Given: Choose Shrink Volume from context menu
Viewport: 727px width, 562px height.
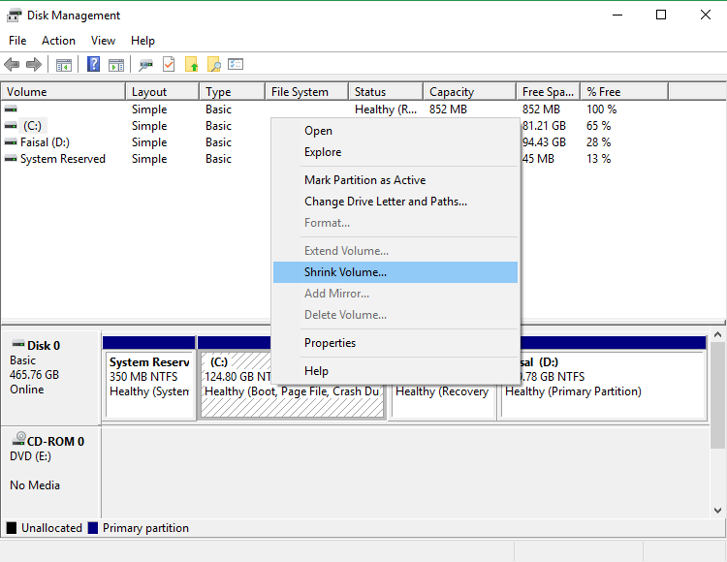Looking at the screenshot, I should tap(345, 272).
